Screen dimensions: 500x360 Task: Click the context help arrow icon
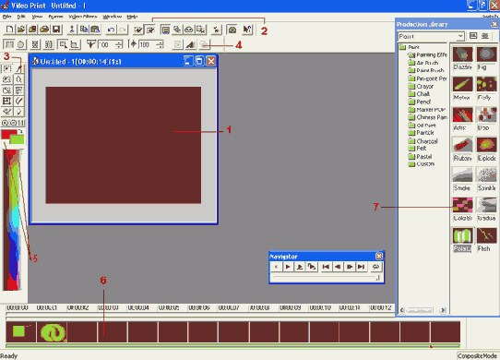[247, 30]
